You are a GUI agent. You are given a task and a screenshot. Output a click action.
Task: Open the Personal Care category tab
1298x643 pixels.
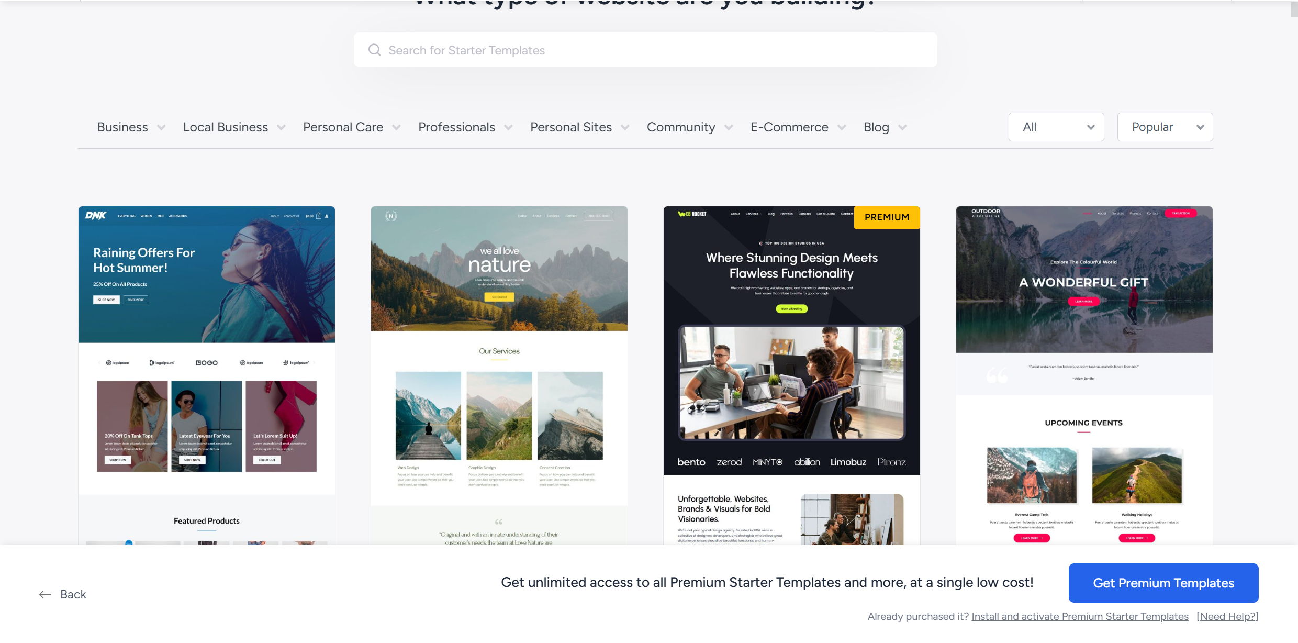tap(343, 127)
